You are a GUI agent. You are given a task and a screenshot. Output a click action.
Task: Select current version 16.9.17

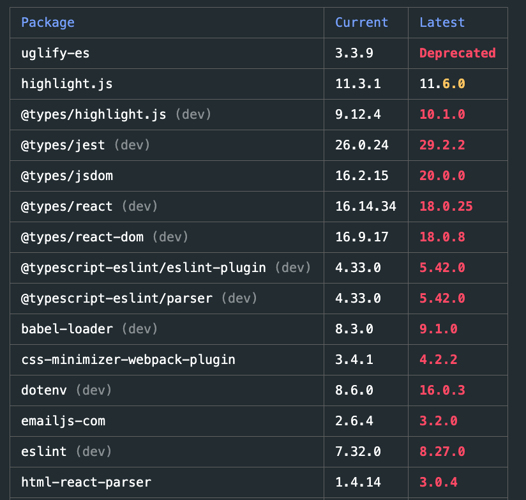click(x=361, y=237)
